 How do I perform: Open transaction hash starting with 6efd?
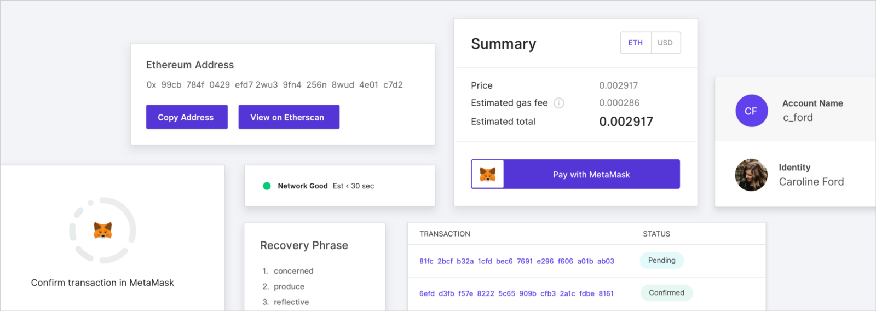click(x=516, y=293)
